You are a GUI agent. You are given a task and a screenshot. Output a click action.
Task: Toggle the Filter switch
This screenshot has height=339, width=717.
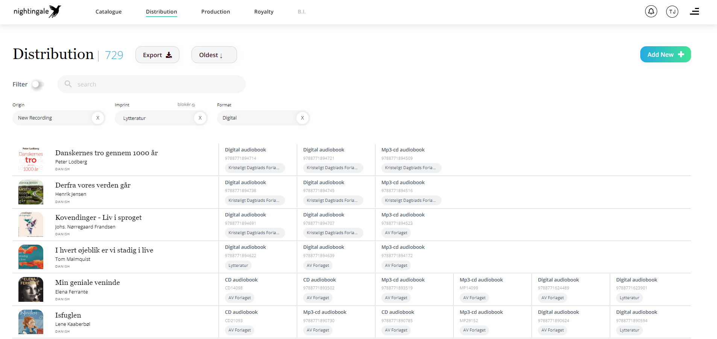pos(38,85)
